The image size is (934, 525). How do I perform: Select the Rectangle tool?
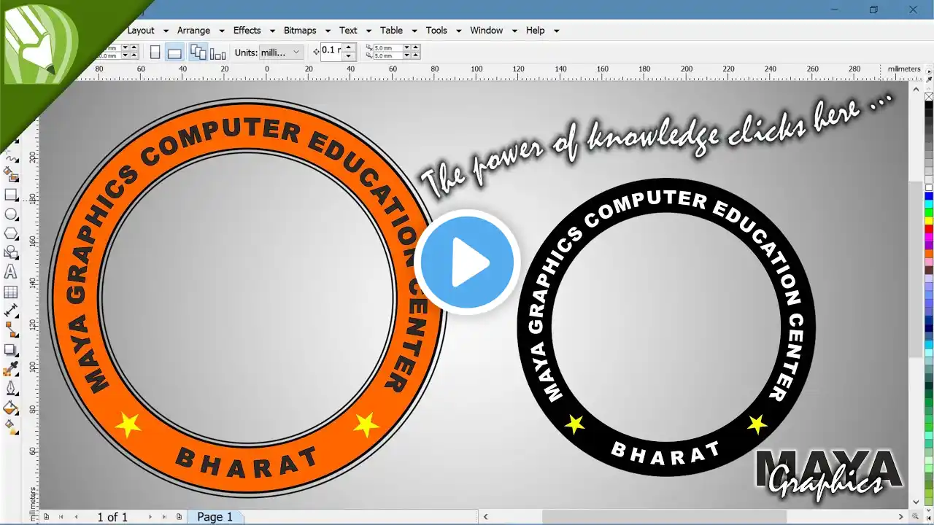11,195
